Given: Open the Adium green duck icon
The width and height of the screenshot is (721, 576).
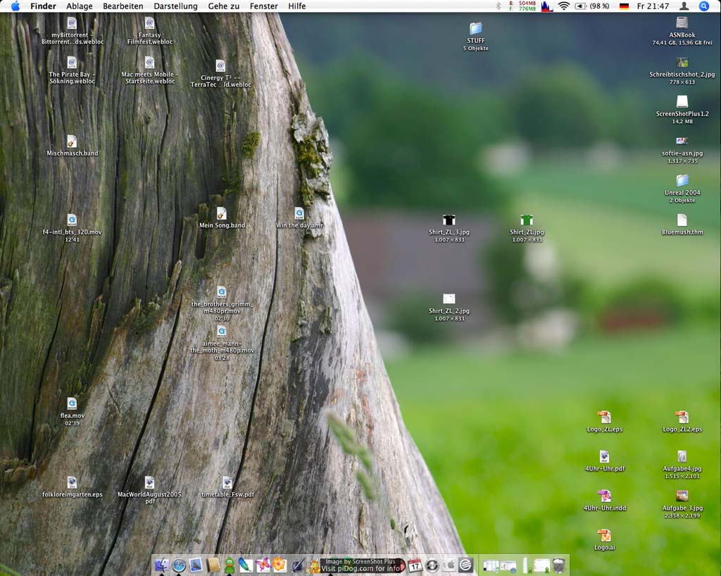Looking at the screenshot, I should pyautogui.click(x=230, y=565).
